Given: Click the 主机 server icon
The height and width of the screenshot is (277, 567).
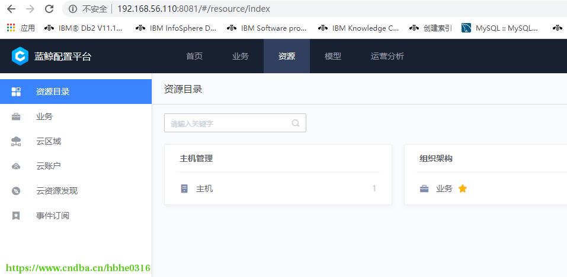Looking at the screenshot, I should 184,188.
